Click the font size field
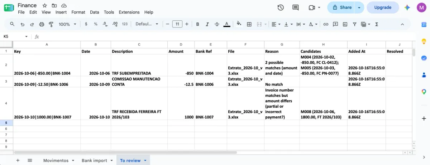The height and width of the screenshot is (165, 430). pos(177,24)
